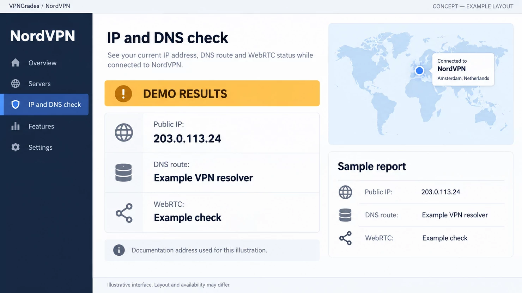Image resolution: width=522 pixels, height=293 pixels.
Task: Click the large 203.0.113.24 IP value
Action: (x=187, y=138)
